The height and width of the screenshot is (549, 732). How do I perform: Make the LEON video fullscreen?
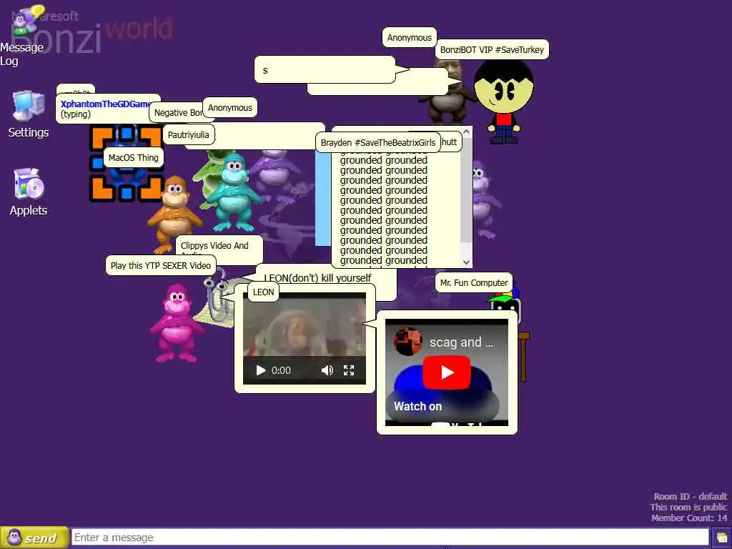click(x=349, y=370)
